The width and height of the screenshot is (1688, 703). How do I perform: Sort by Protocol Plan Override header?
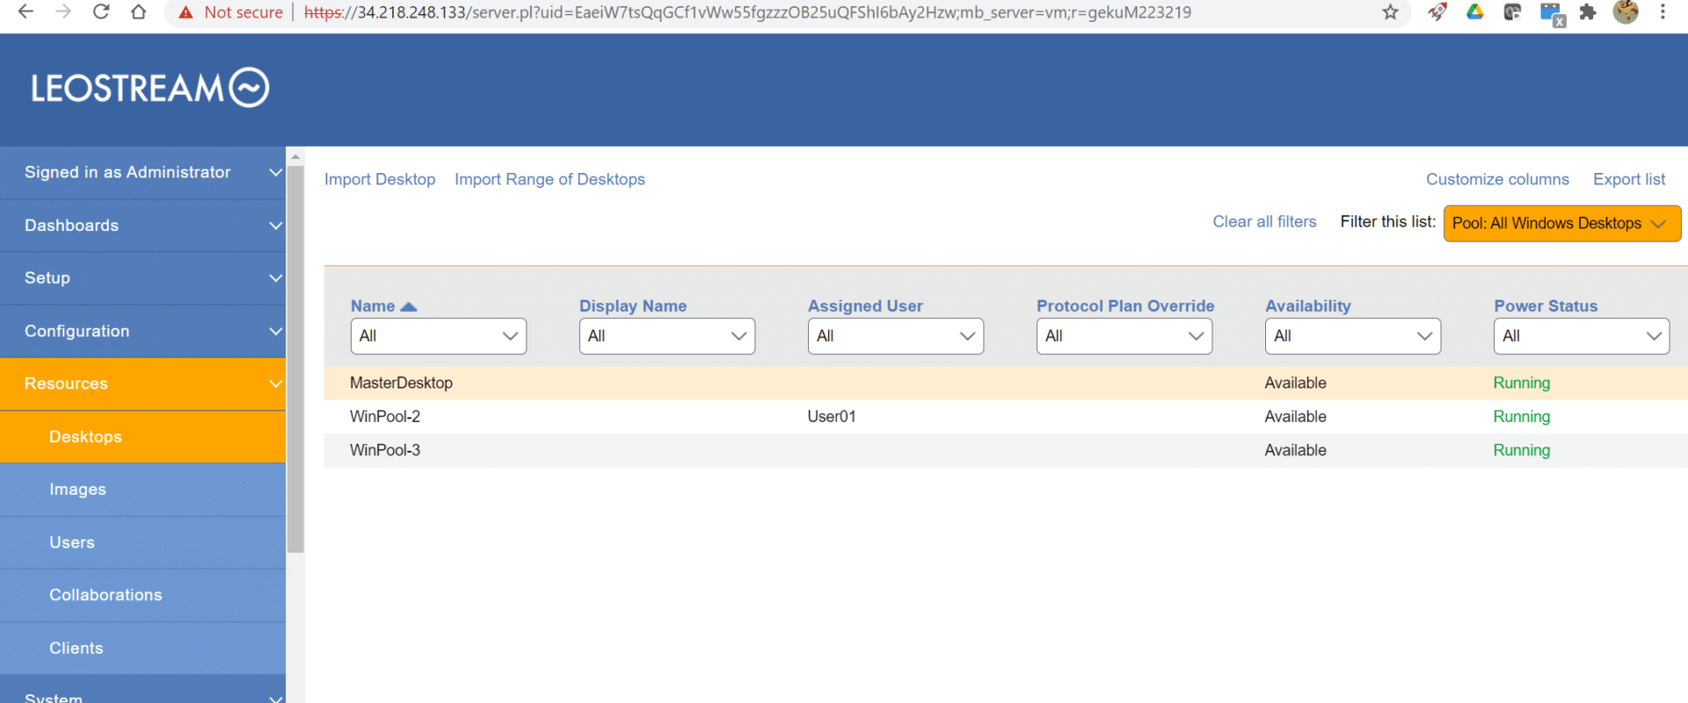tap(1125, 306)
